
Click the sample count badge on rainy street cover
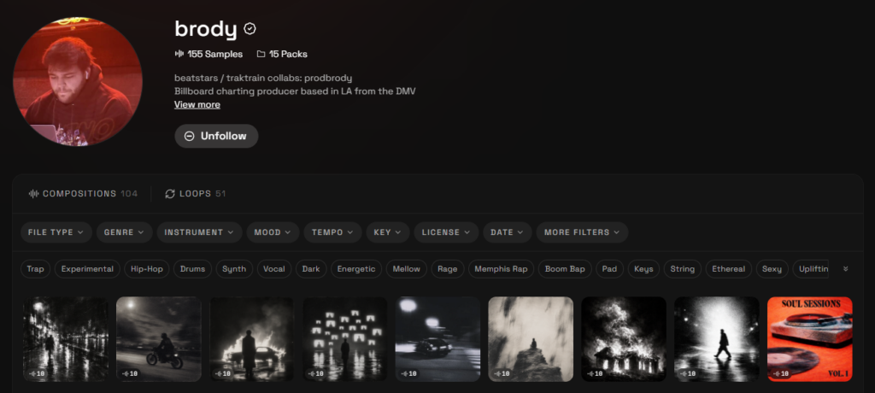37,373
